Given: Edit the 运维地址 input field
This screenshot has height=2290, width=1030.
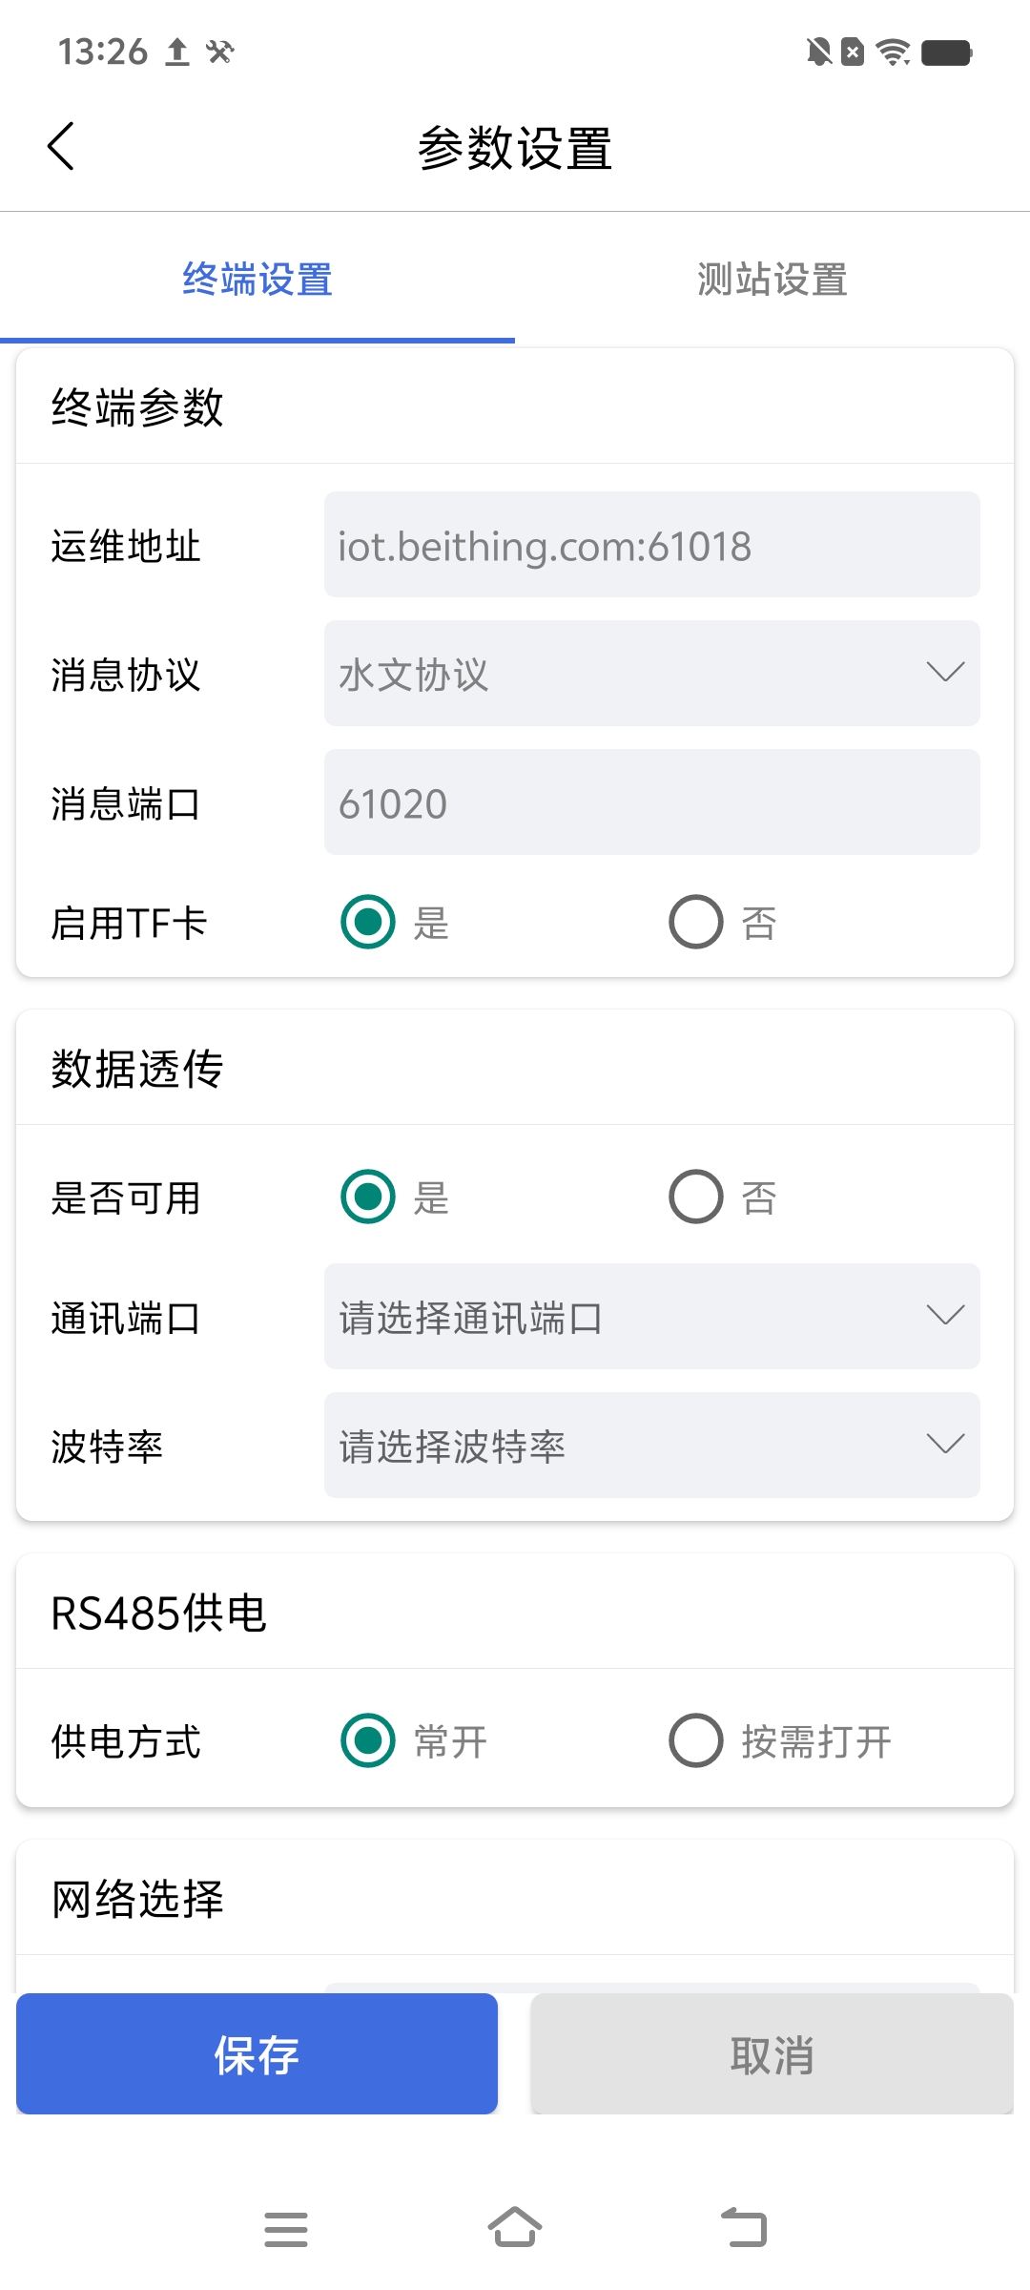Looking at the screenshot, I should pos(652,545).
